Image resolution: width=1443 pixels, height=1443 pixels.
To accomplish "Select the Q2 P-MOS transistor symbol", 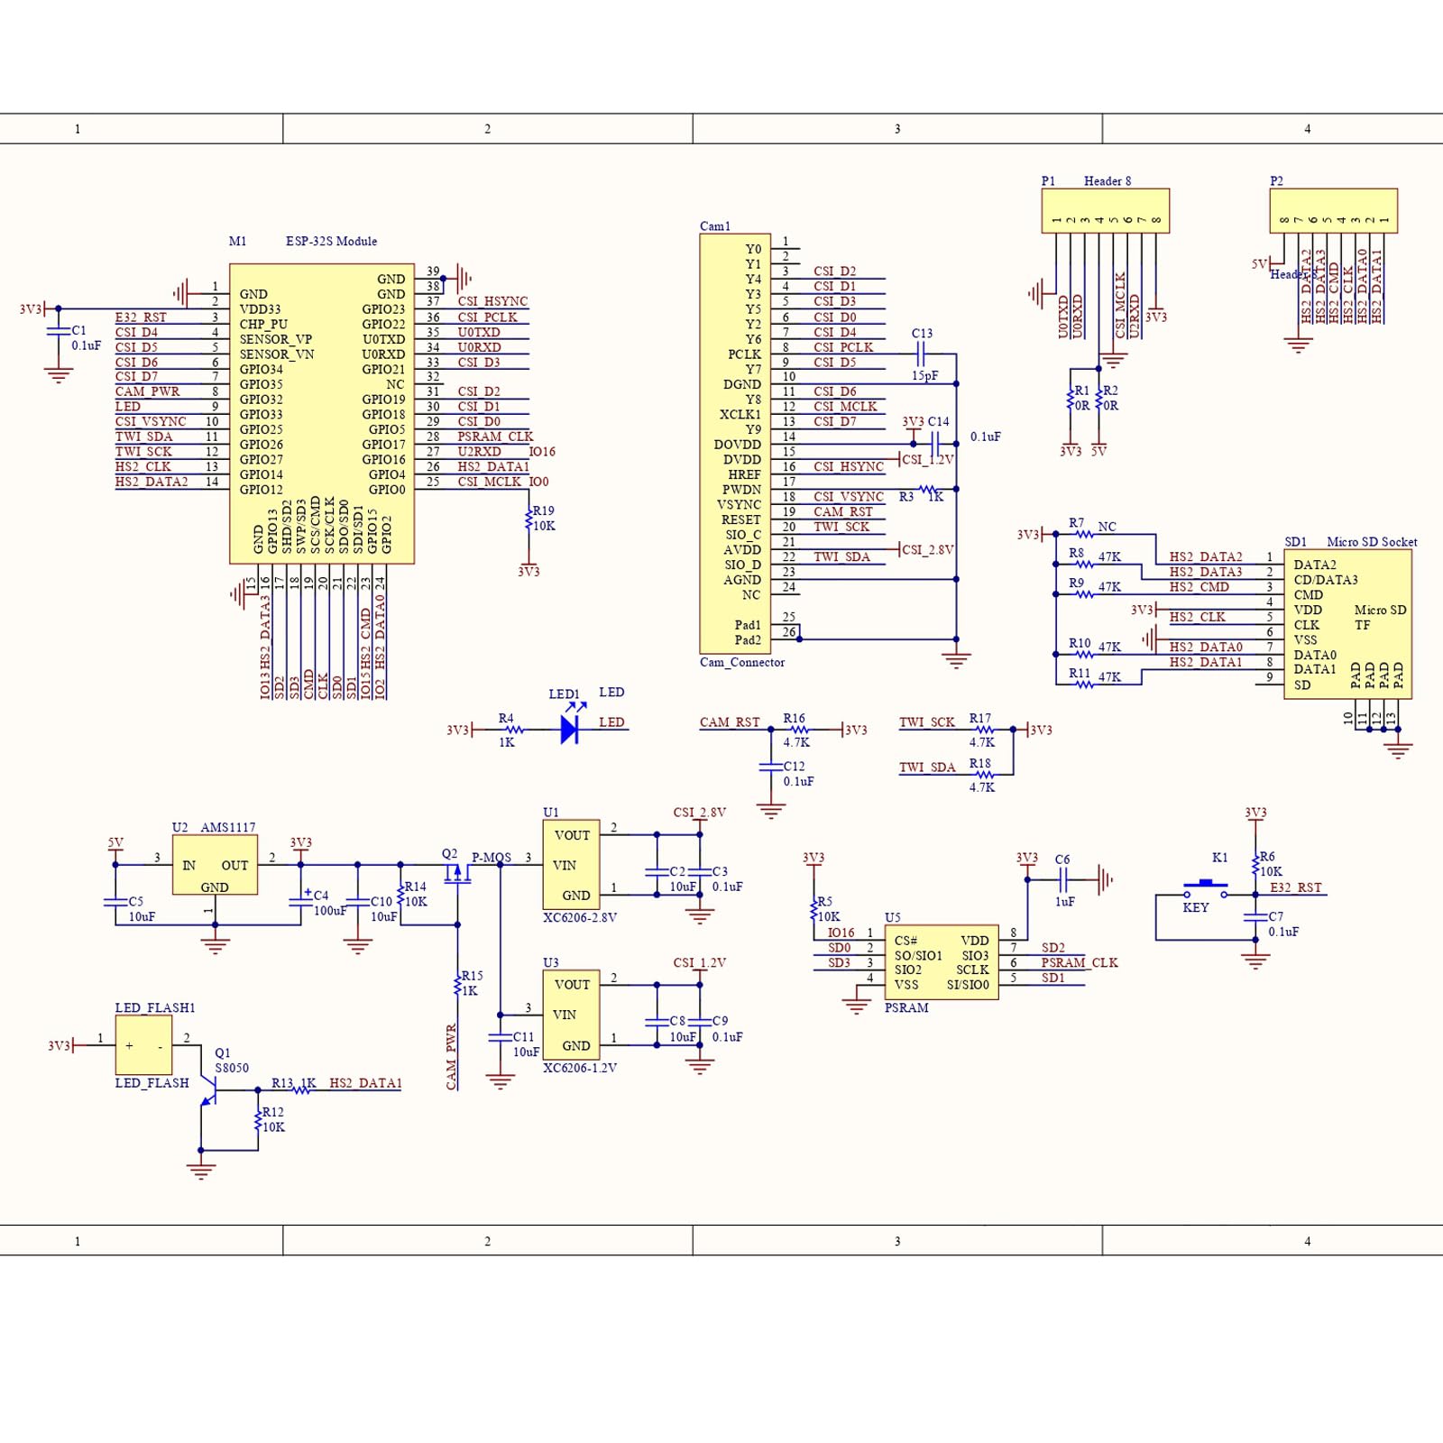I will click(457, 873).
